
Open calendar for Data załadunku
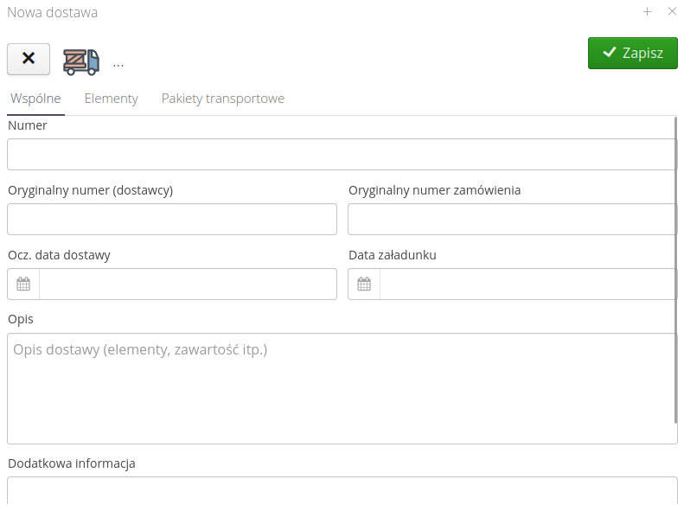(x=364, y=284)
